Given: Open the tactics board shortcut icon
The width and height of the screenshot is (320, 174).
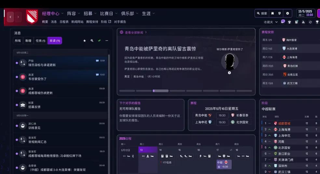Looking at the screenshot, I should click(297, 22).
